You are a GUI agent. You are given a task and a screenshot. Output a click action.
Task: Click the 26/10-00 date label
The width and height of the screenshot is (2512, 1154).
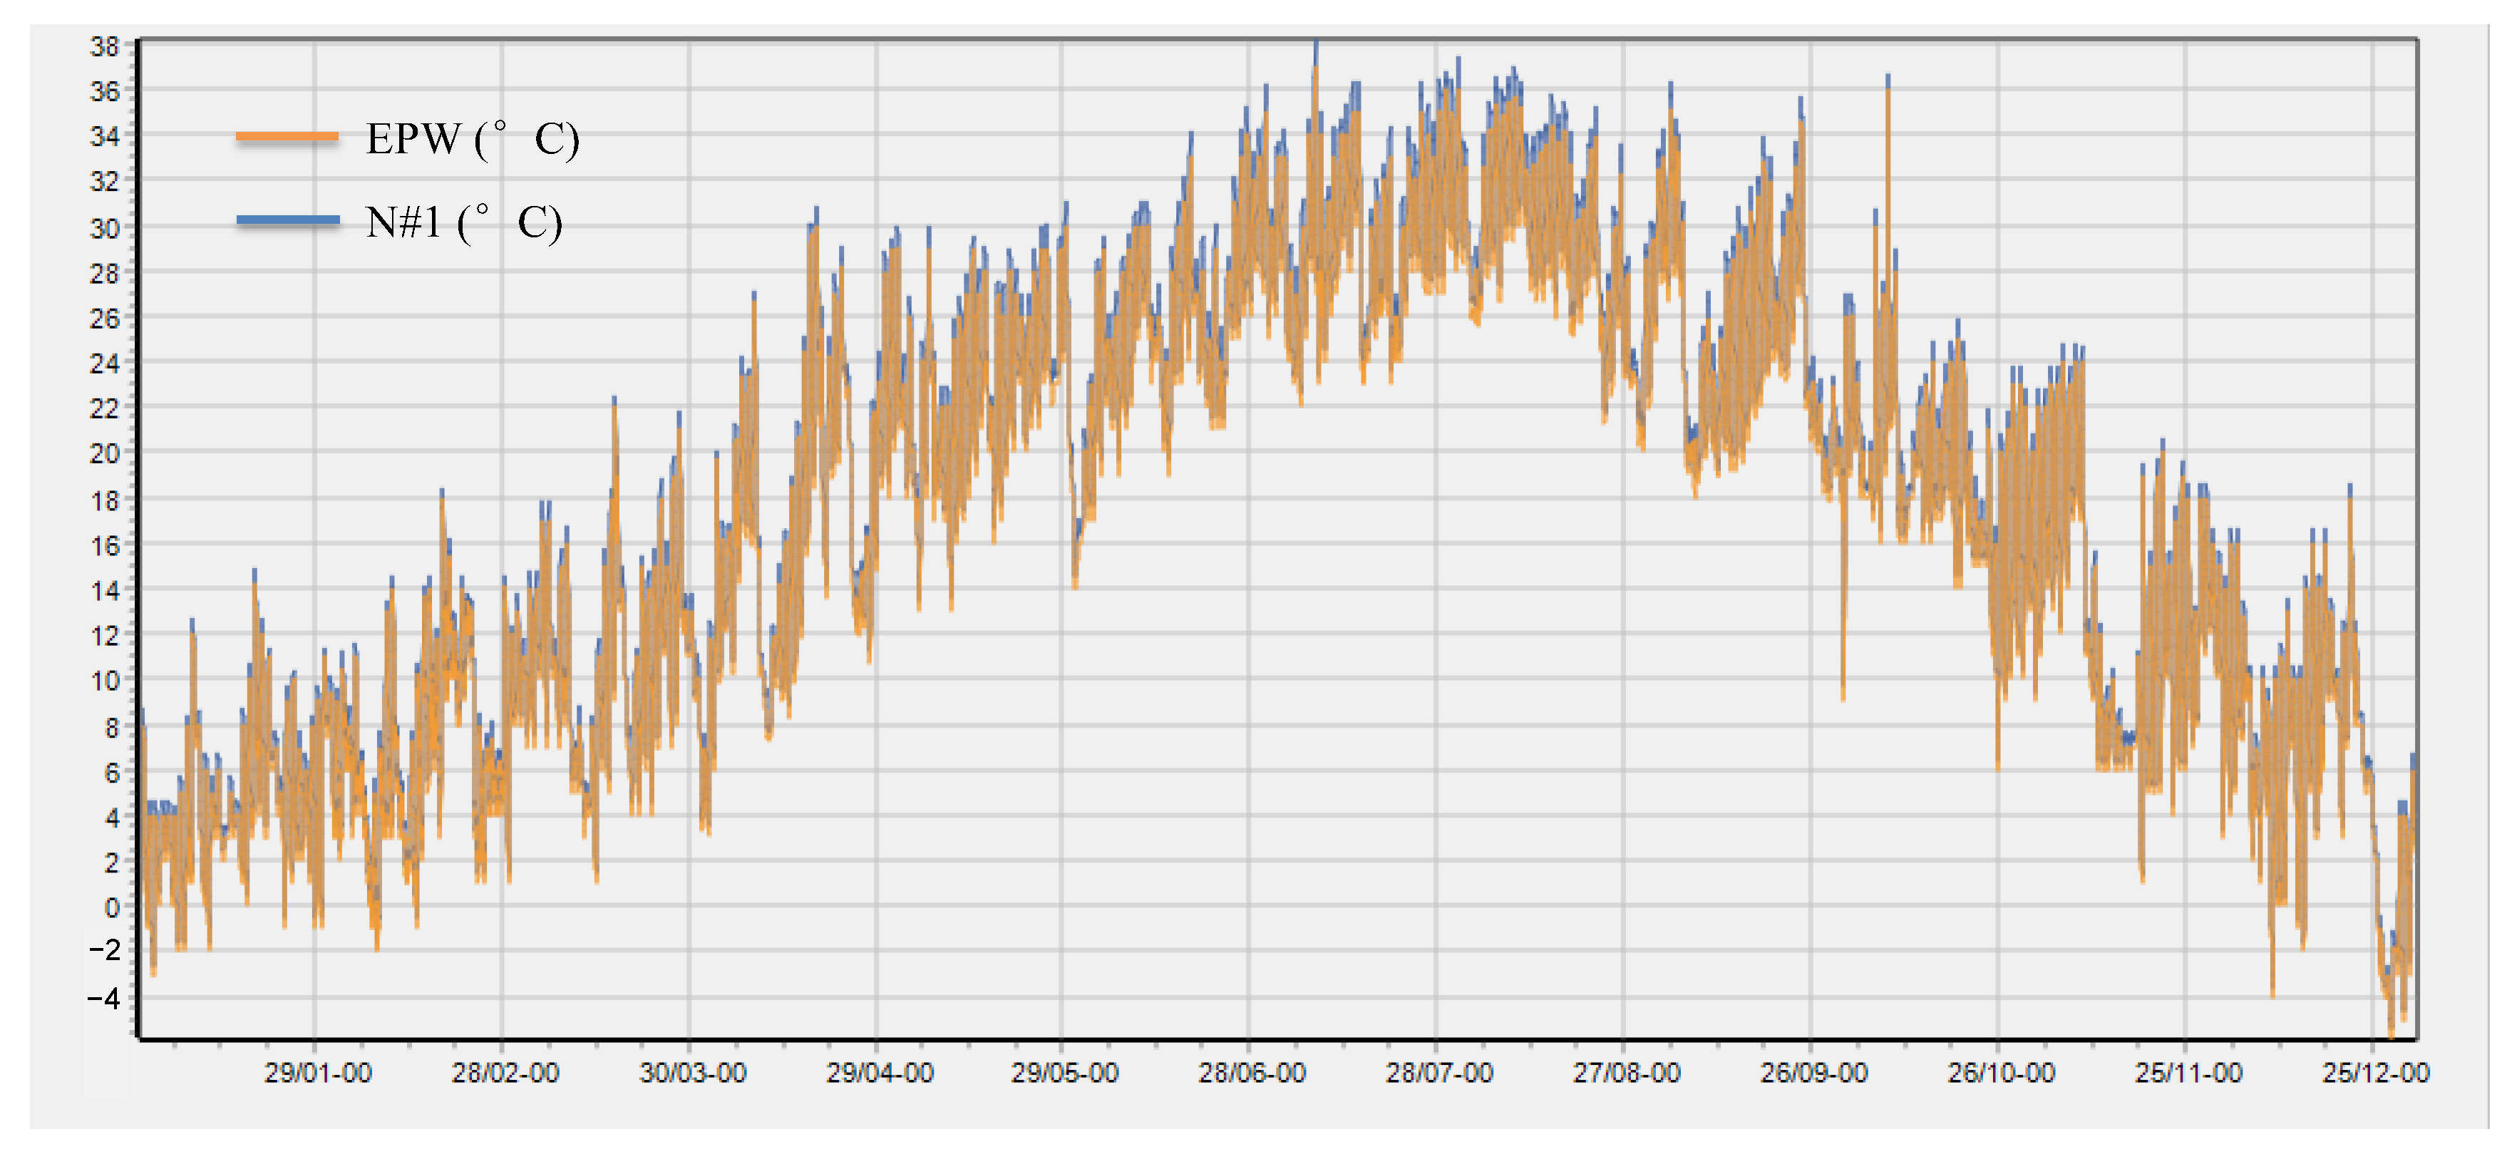[x=2001, y=1073]
